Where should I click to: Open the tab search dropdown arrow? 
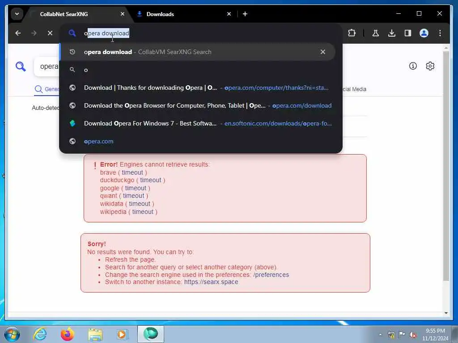(17, 14)
